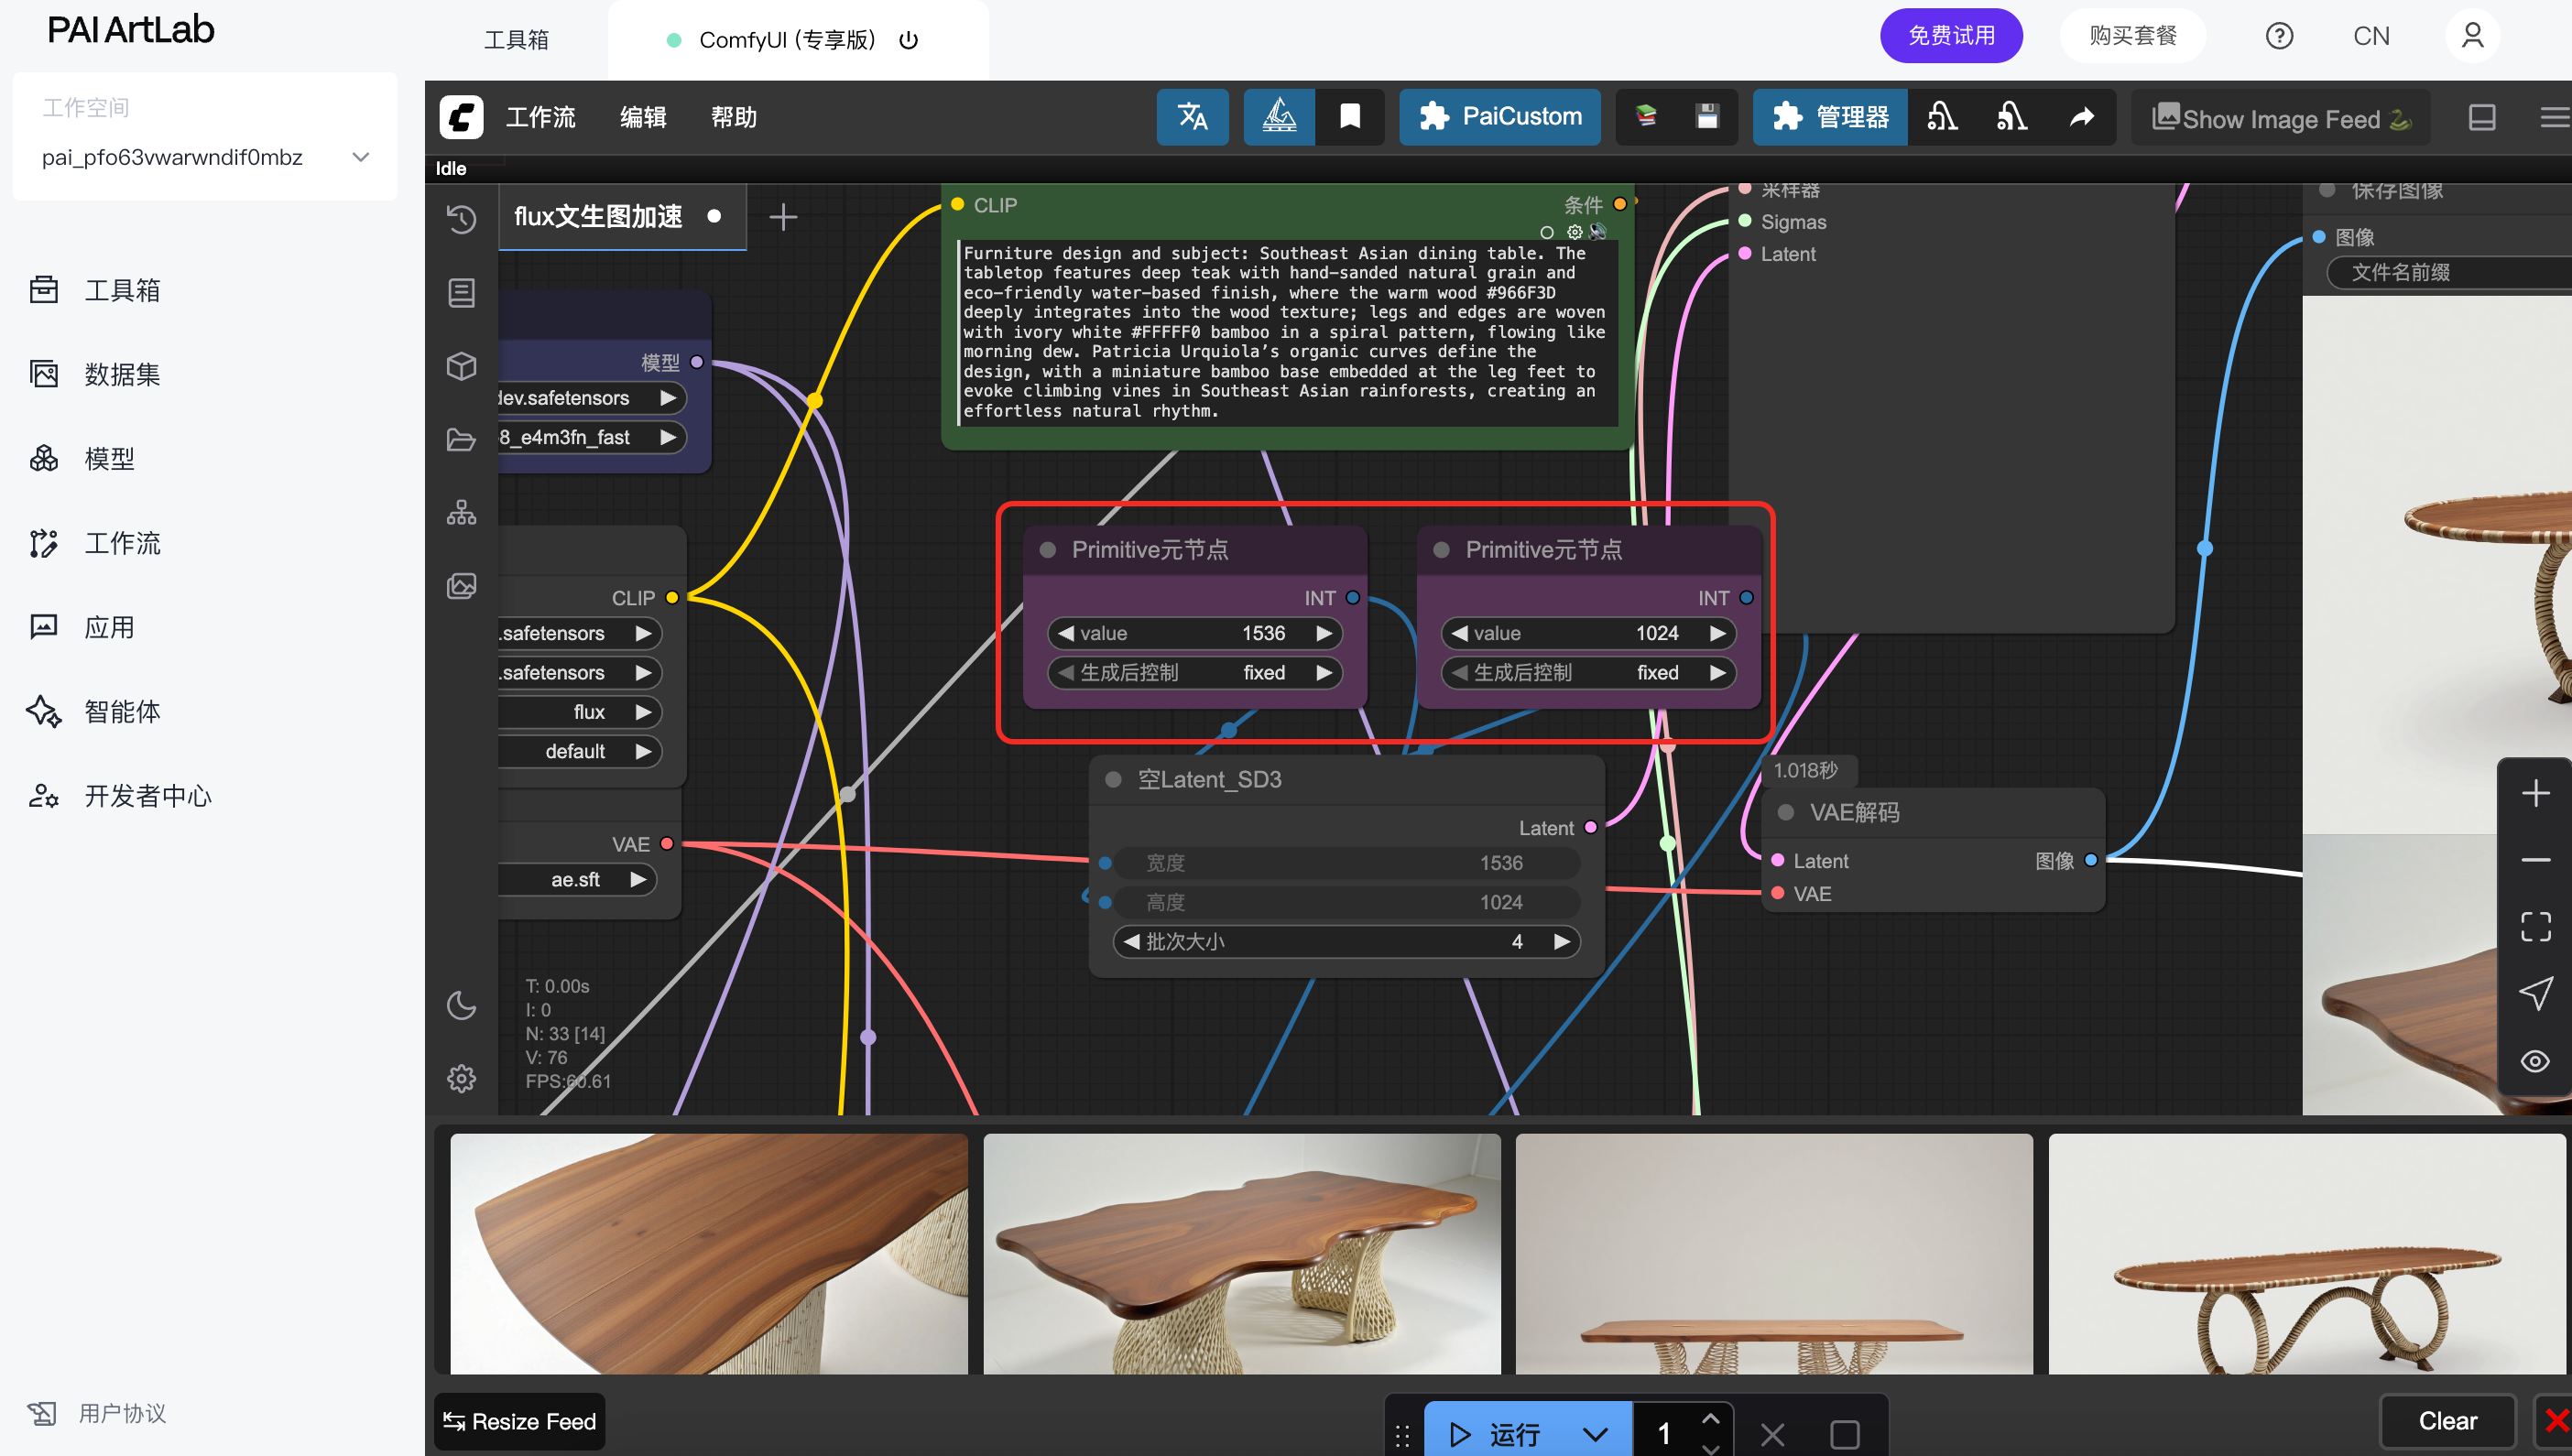Click the 免费试用 button

tap(1950, 36)
